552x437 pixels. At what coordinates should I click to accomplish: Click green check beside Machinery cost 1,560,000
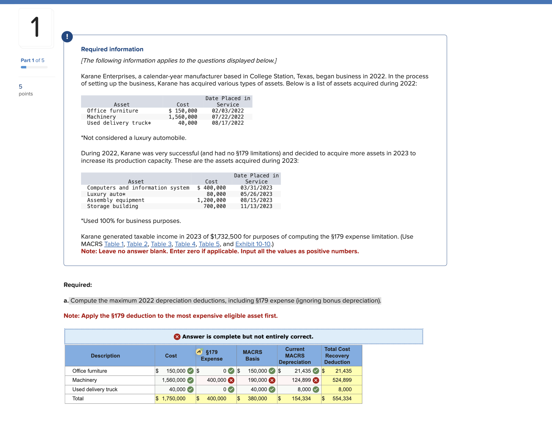190,380
